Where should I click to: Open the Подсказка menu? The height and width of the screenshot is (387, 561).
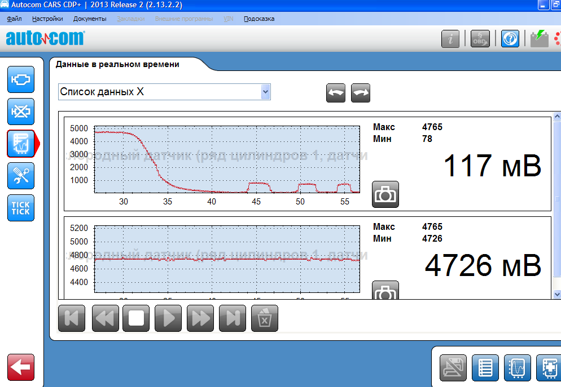pyautogui.click(x=259, y=19)
